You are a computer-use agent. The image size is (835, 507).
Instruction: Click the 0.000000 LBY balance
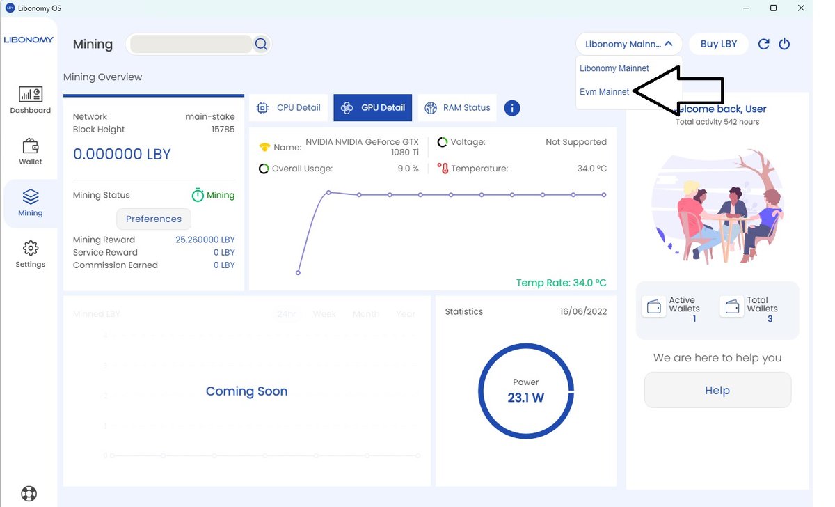click(x=122, y=155)
